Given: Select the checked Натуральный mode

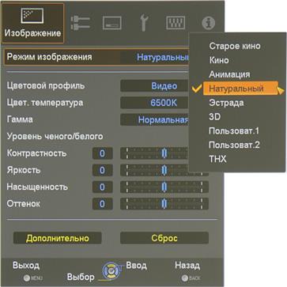Looking at the screenshot, I should [240, 89].
